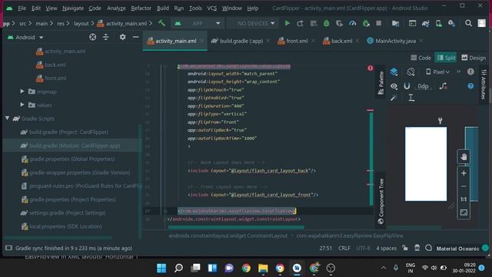Click the blue help question icon
Screen dimensions: 492x277
pyautogui.click(x=470, y=86)
